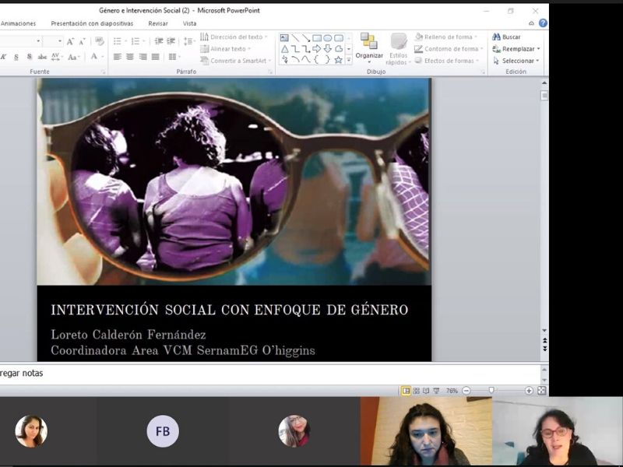The width and height of the screenshot is (623, 467).
Task: Select the straight line shape
Action: click(295, 38)
